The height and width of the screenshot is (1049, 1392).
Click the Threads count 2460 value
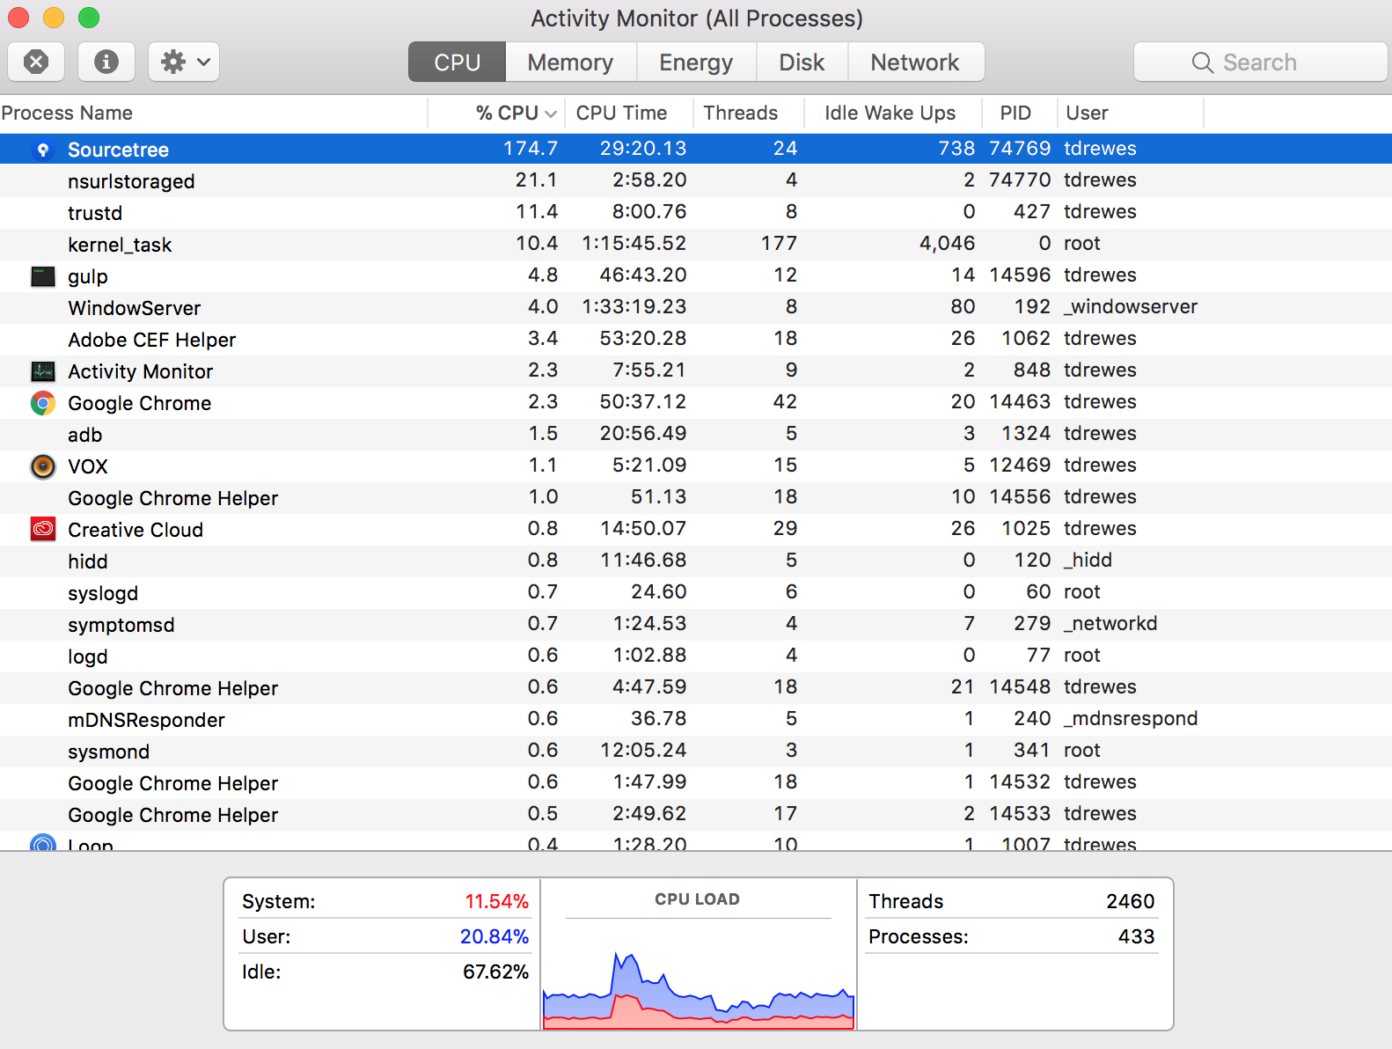pos(1130,901)
